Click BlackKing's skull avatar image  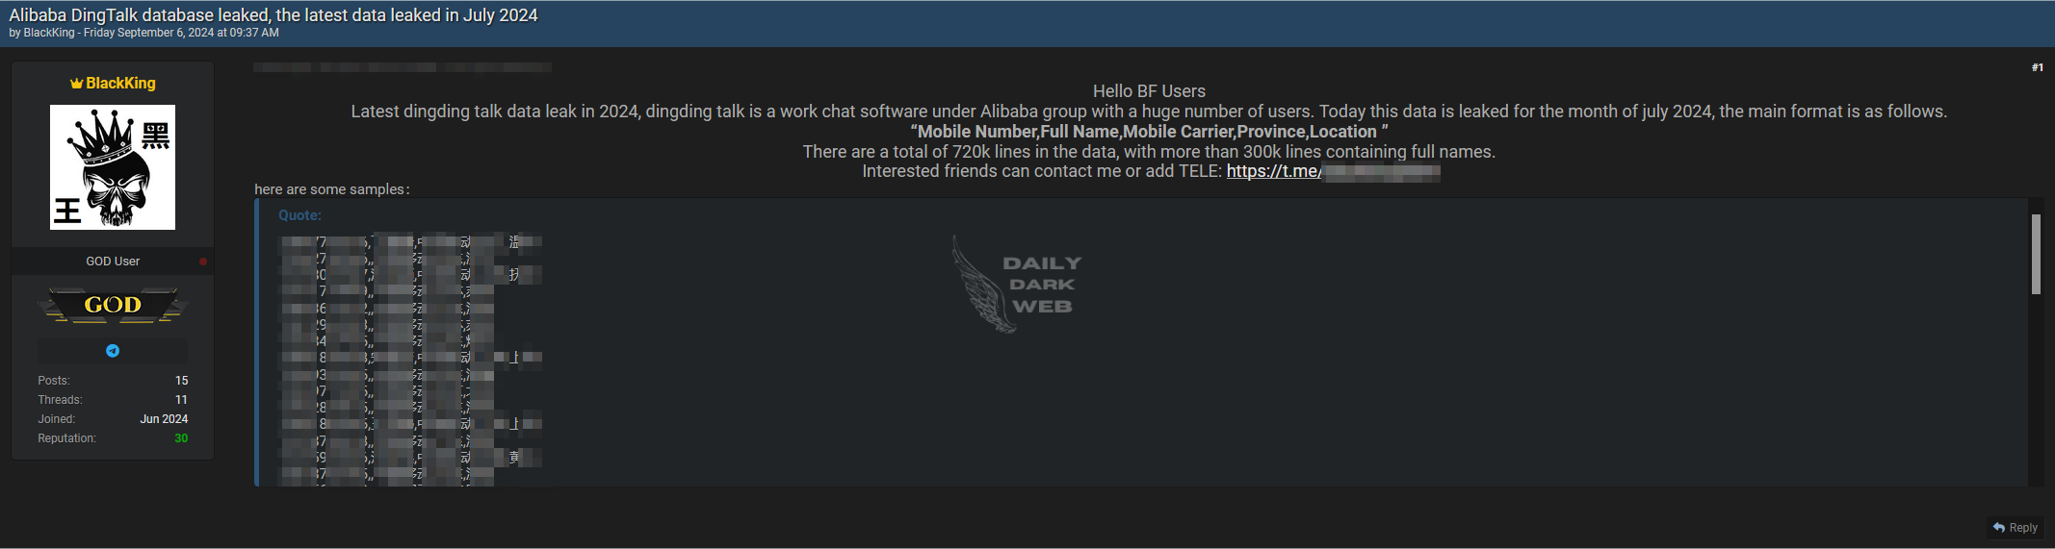coord(113,167)
